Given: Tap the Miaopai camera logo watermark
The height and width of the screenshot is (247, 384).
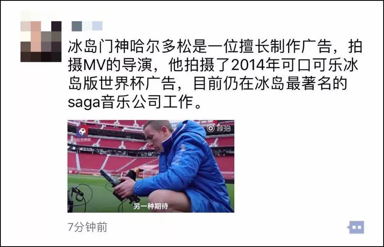Looking at the screenshot, I should 210,128.
